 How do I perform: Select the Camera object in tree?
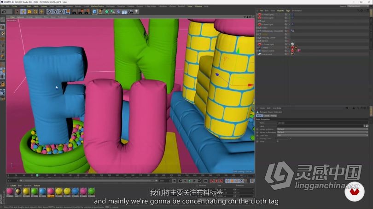click(x=264, y=48)
